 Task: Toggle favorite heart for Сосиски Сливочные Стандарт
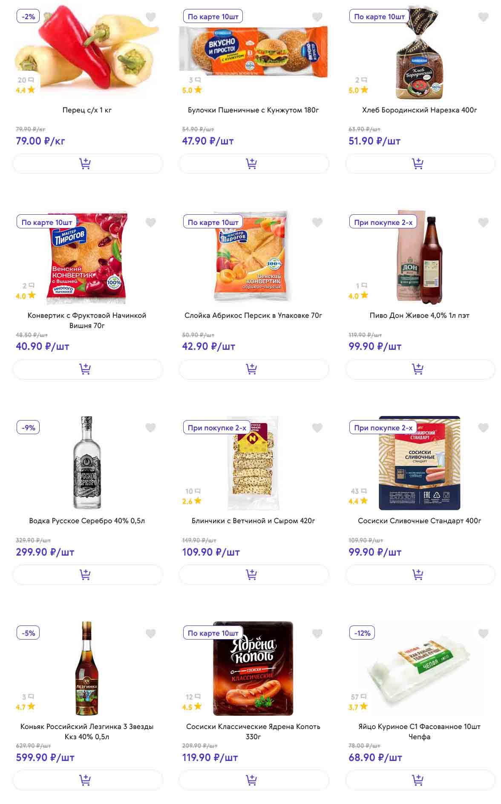coord(483,428)
